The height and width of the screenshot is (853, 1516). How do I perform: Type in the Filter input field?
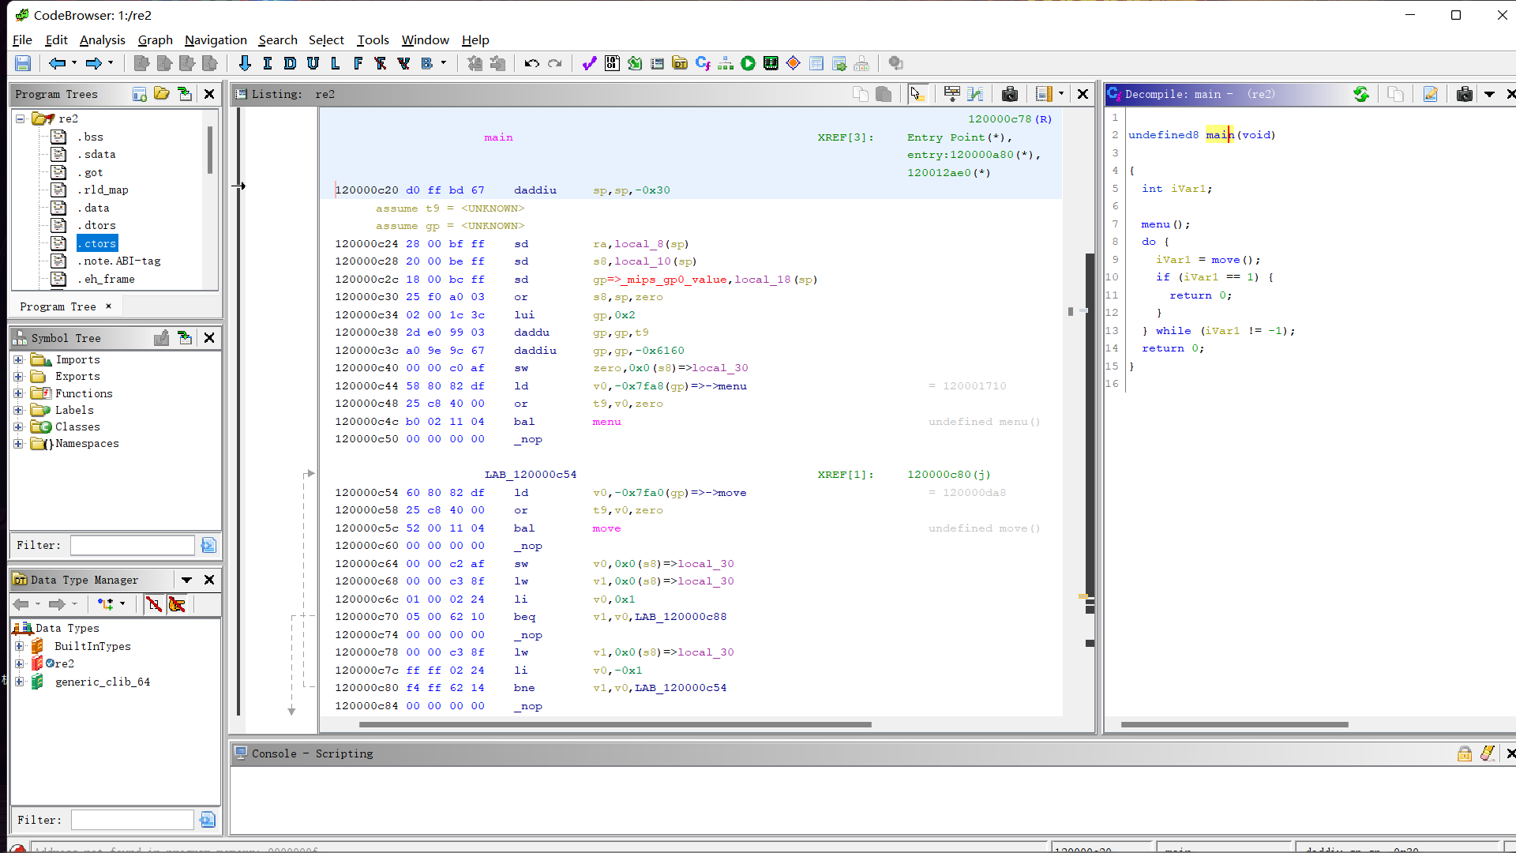point(130,545)
